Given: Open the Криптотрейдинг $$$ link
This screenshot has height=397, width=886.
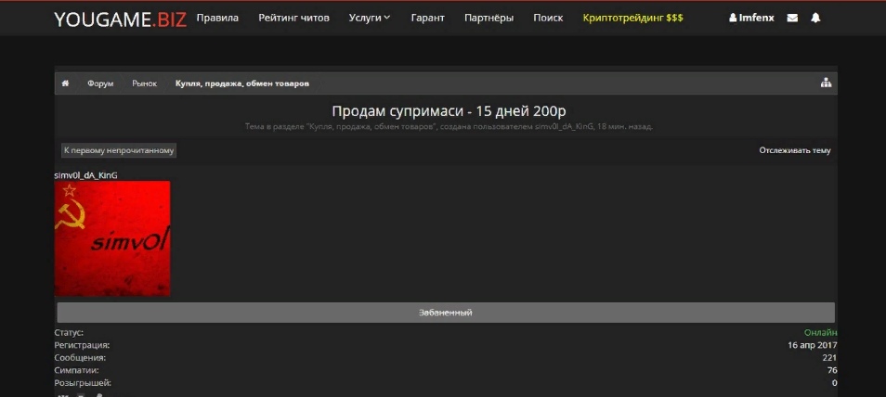Looking at the screenshot, I should point(632,18).
